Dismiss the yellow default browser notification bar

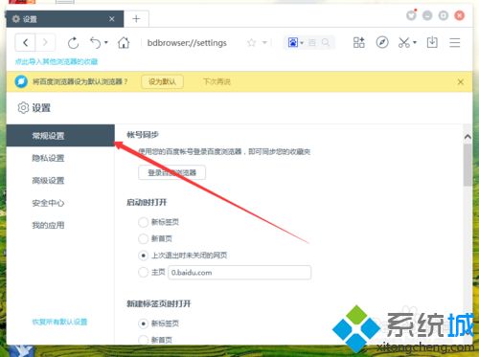[461, 82]
